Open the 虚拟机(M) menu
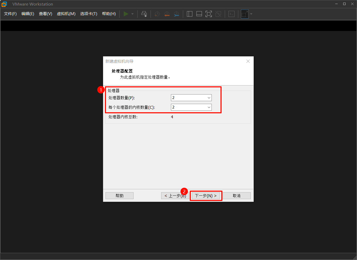Image resolution: width=357 pixels, height=260 pixels. (66, 14)
